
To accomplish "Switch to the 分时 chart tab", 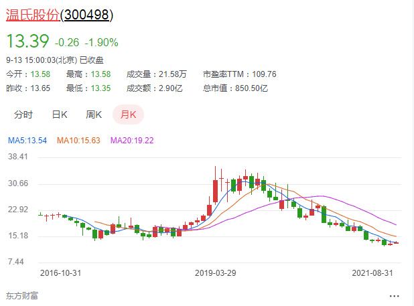I will pos(23,114).
